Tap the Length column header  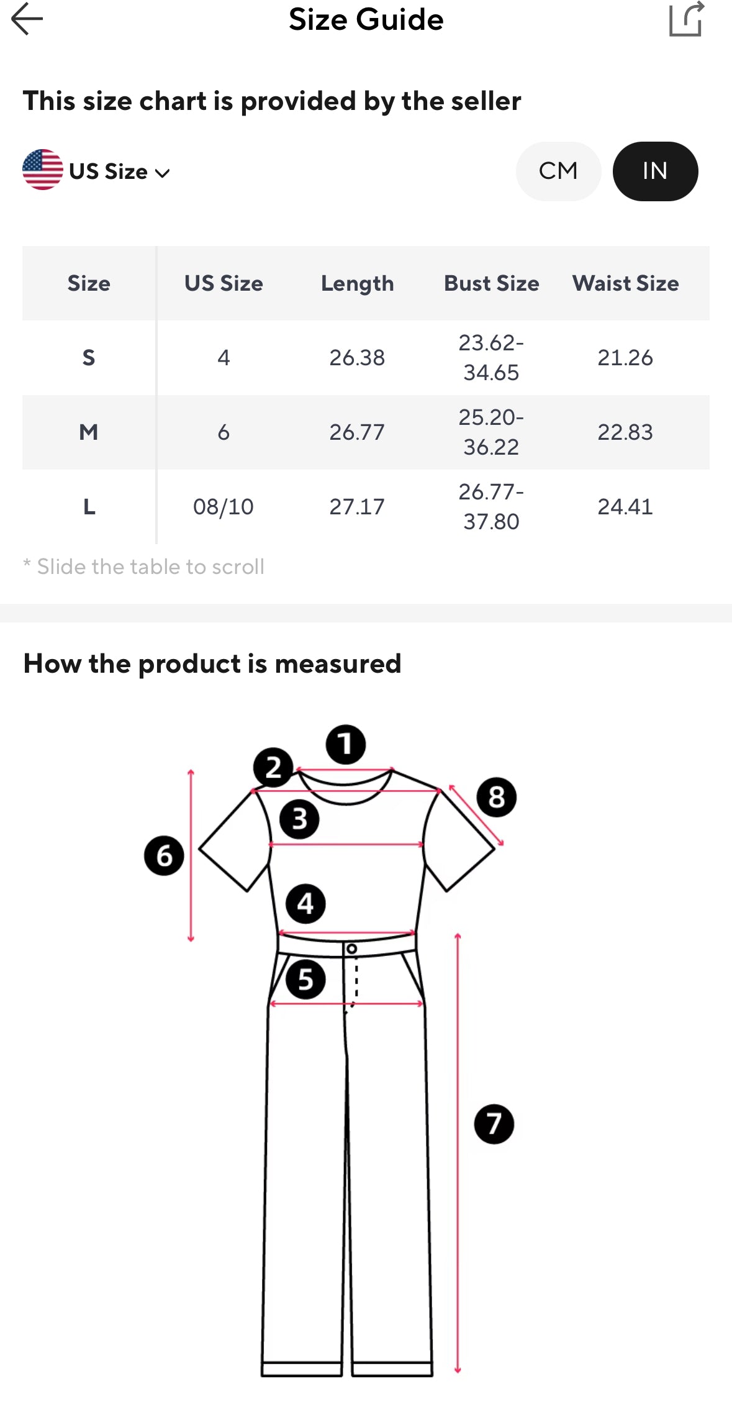click(357, 283)
